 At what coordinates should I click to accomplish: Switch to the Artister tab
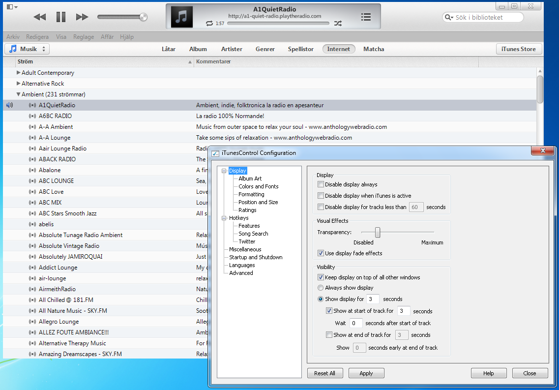tap(232, 49)
